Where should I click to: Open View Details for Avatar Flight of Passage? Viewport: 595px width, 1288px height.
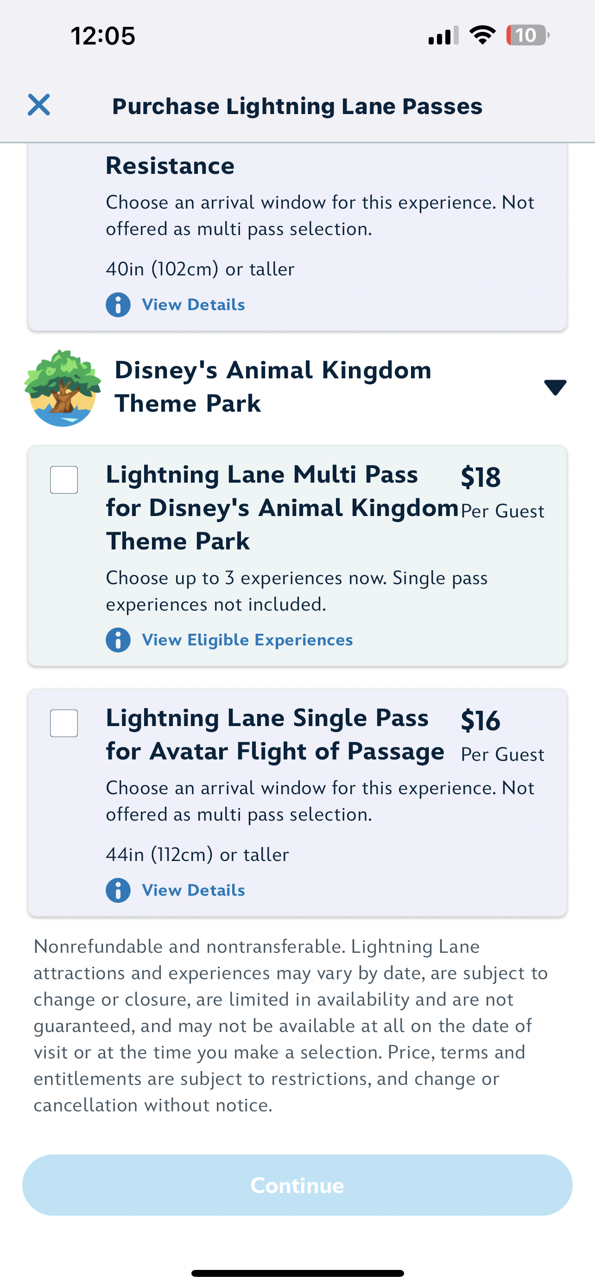[193, 891]
